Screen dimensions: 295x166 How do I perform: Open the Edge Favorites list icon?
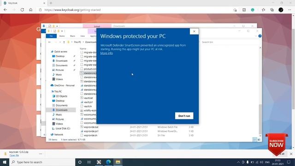263,10
